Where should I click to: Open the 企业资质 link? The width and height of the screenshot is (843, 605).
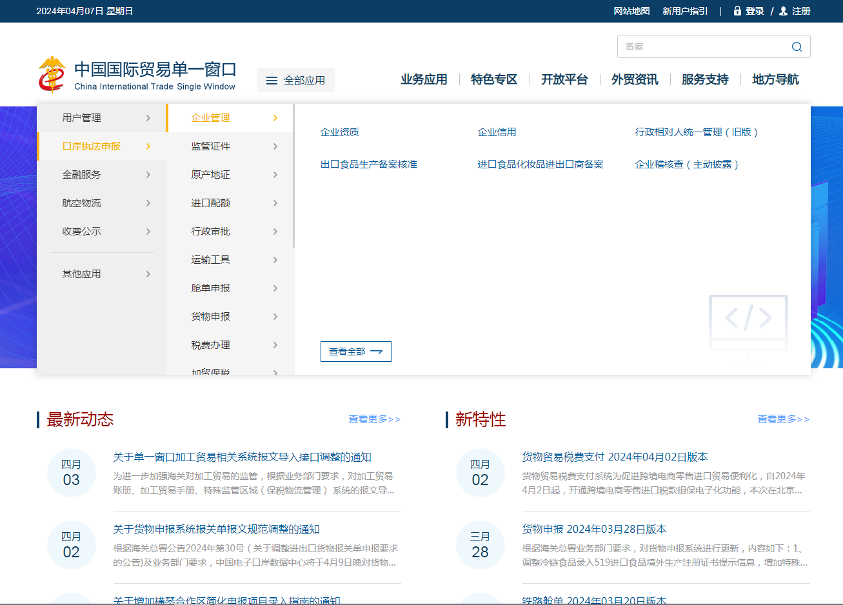pos(339,132)
